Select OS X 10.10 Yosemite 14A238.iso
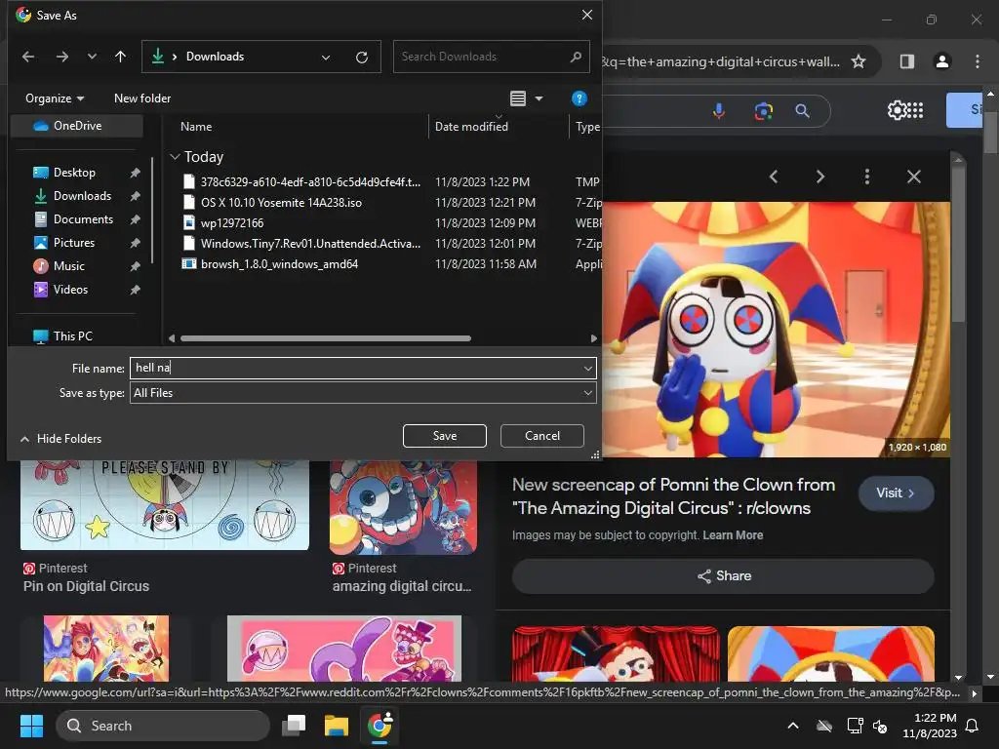Viewport: 999px width, 749px height. tap(281, 203)
